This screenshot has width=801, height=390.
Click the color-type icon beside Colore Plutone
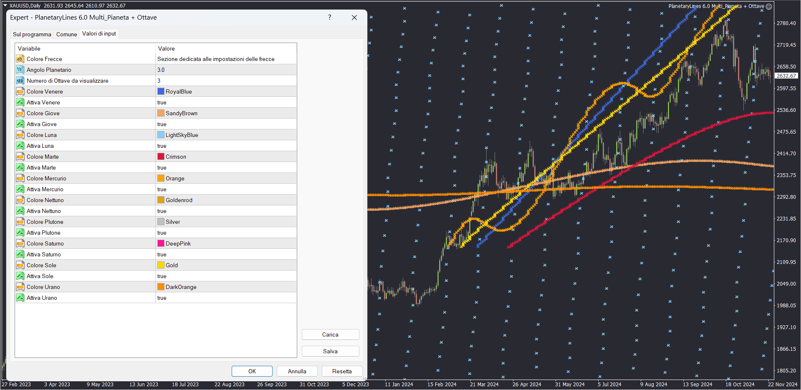20,222
